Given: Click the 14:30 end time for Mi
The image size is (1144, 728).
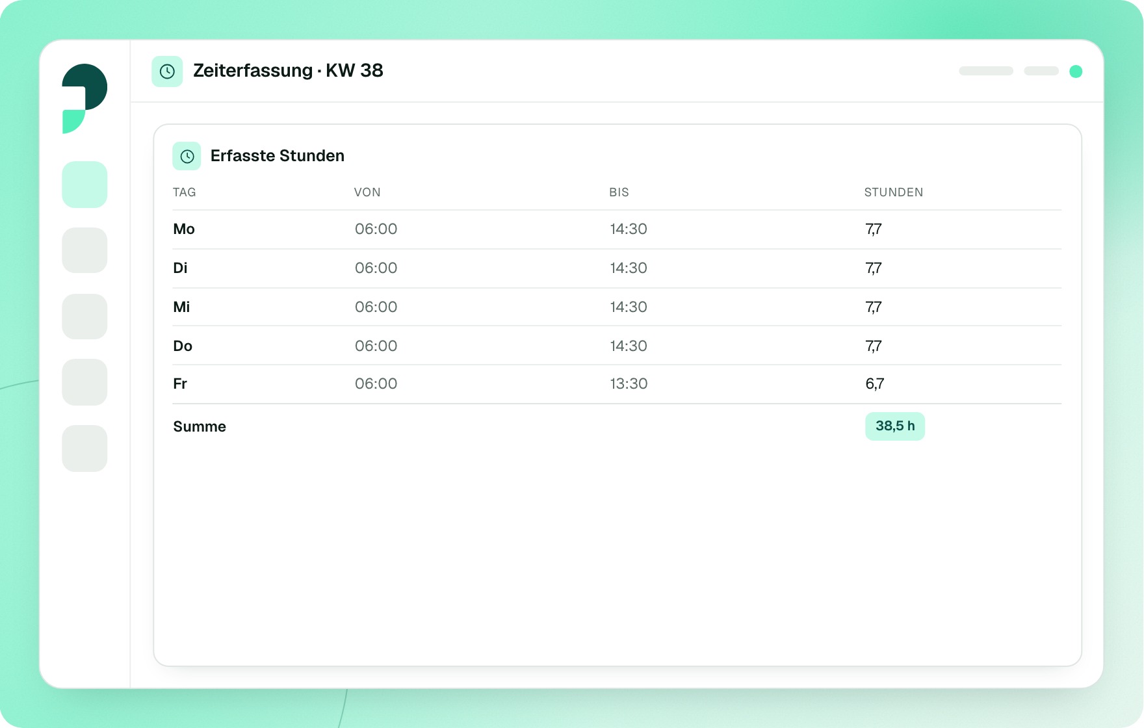Looking at the screenshot, I should point(629,307).
